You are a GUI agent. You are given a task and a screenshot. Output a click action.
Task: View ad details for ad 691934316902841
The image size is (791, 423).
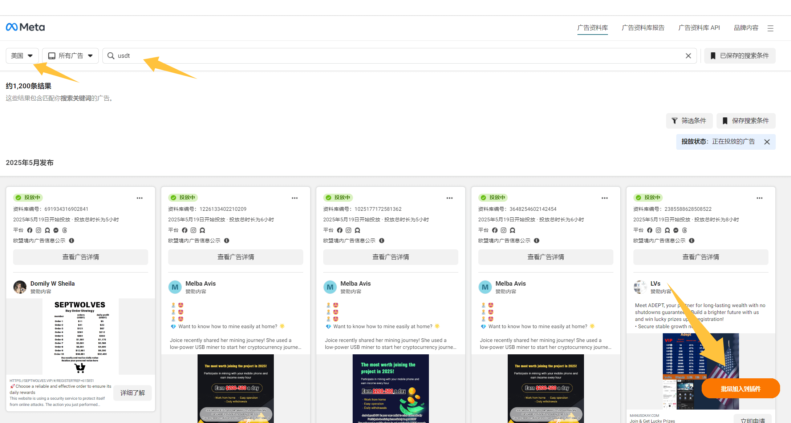81,257
